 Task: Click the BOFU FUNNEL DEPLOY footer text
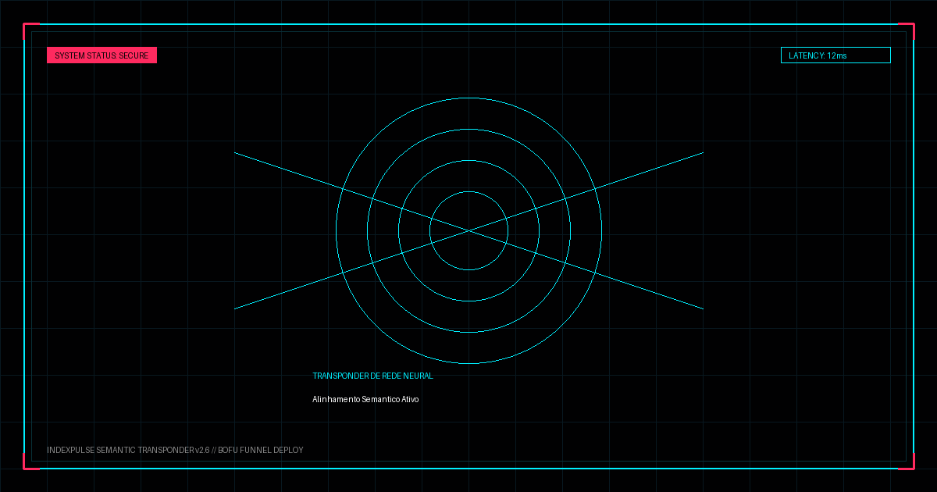261,450
